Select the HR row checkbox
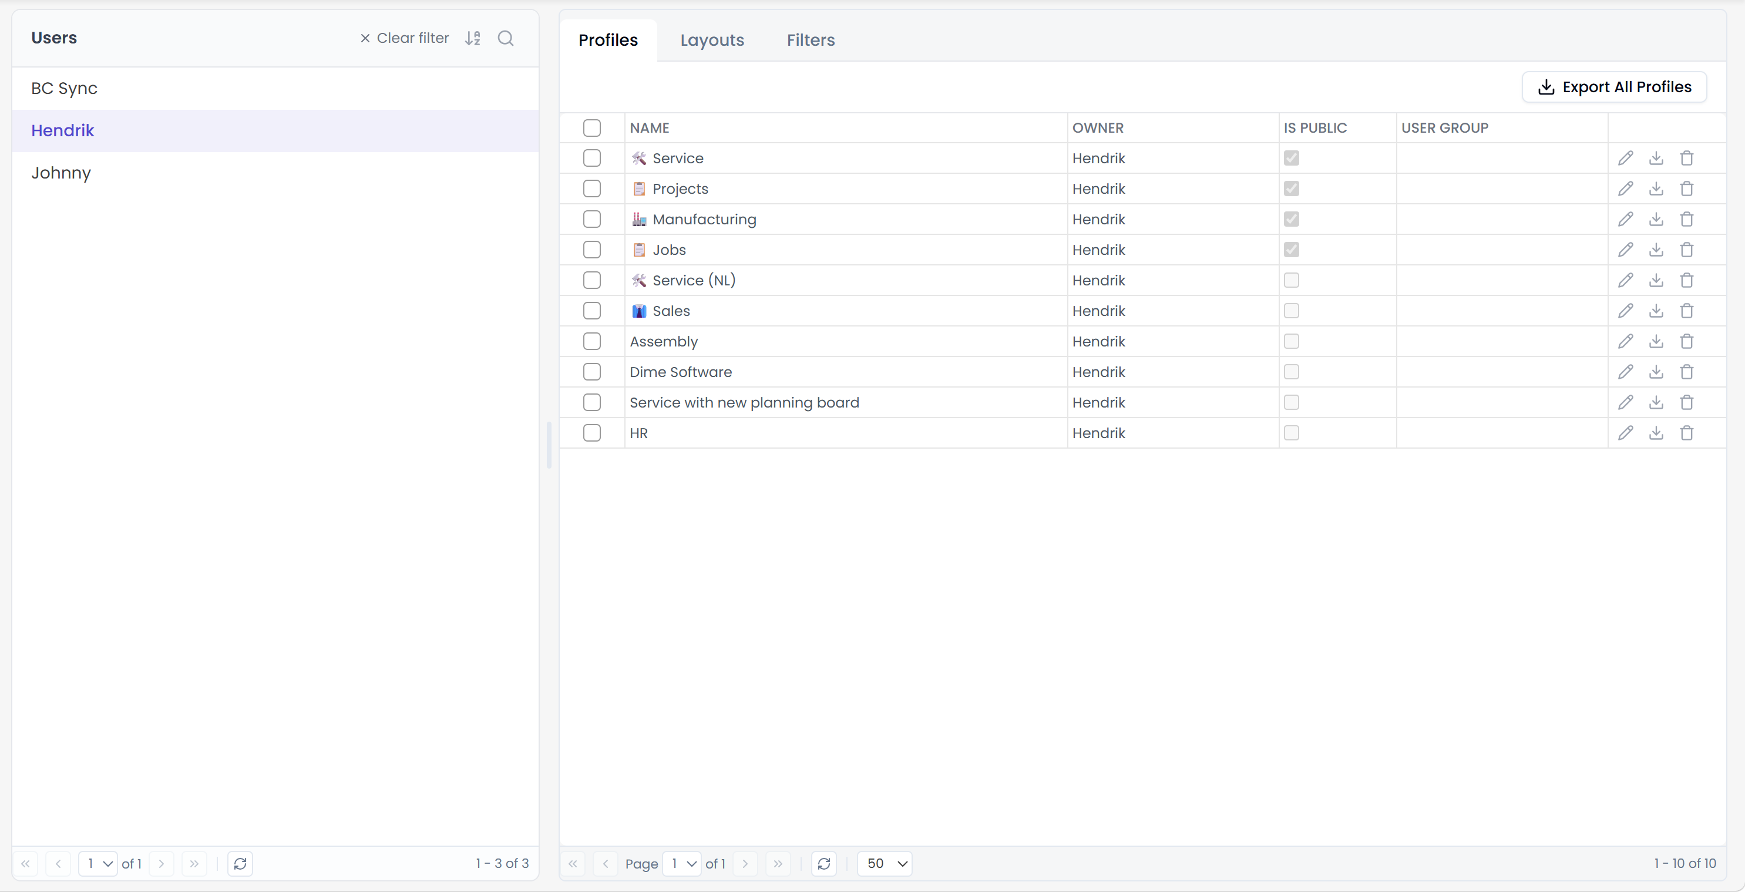This screenshot has height=892, width=1745. click(591, 432)
